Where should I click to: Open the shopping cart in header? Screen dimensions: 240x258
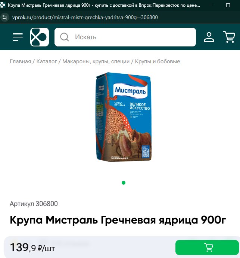coord(229,37)
